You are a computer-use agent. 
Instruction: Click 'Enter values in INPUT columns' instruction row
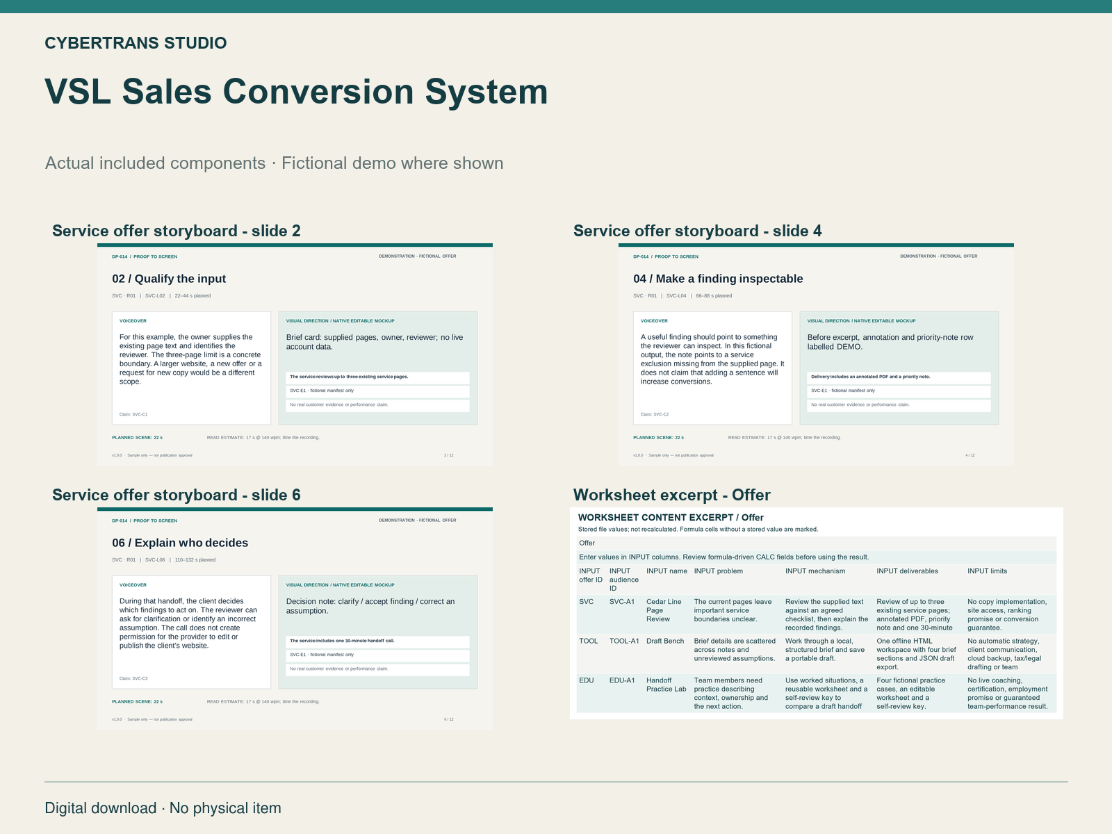(816, 557)
